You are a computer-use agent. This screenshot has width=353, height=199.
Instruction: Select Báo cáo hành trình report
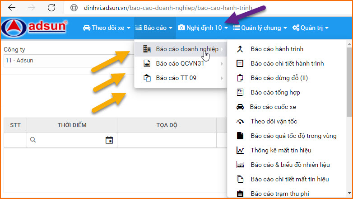(x=277, y=49)
